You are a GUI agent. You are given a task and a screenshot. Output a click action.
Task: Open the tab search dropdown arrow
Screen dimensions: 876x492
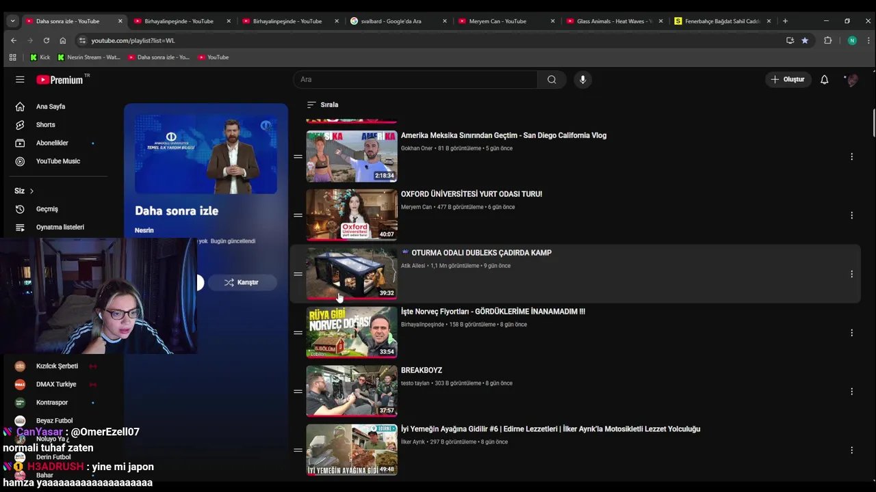[12, 21]
